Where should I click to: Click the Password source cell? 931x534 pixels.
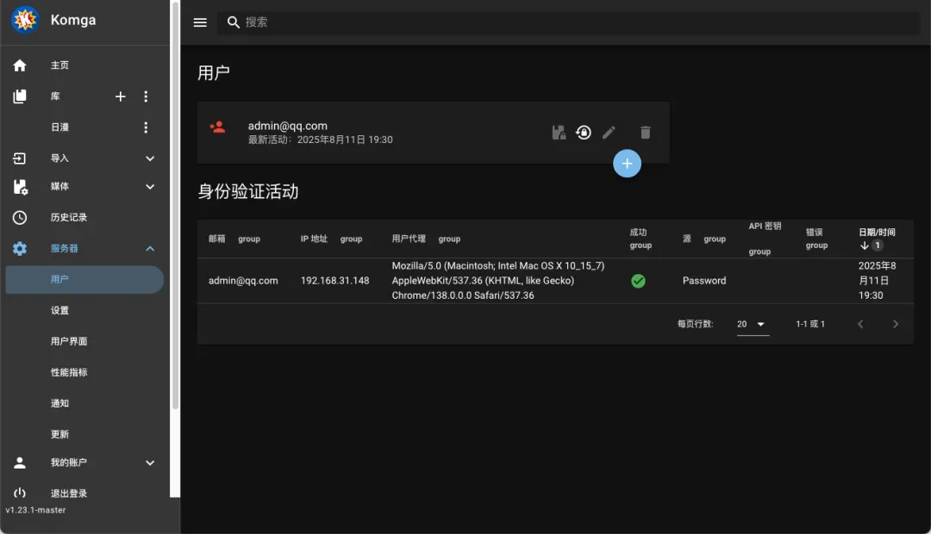pos(704,281)
